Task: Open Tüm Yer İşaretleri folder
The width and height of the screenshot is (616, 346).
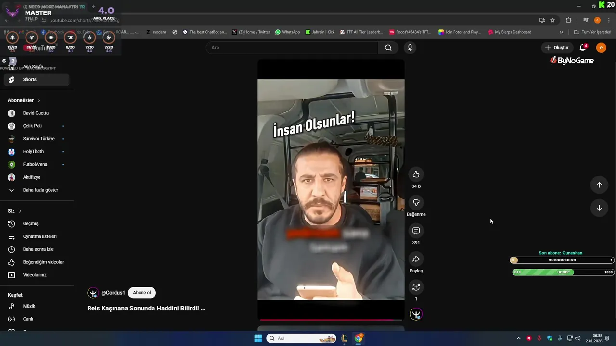Action: point(592,32)
